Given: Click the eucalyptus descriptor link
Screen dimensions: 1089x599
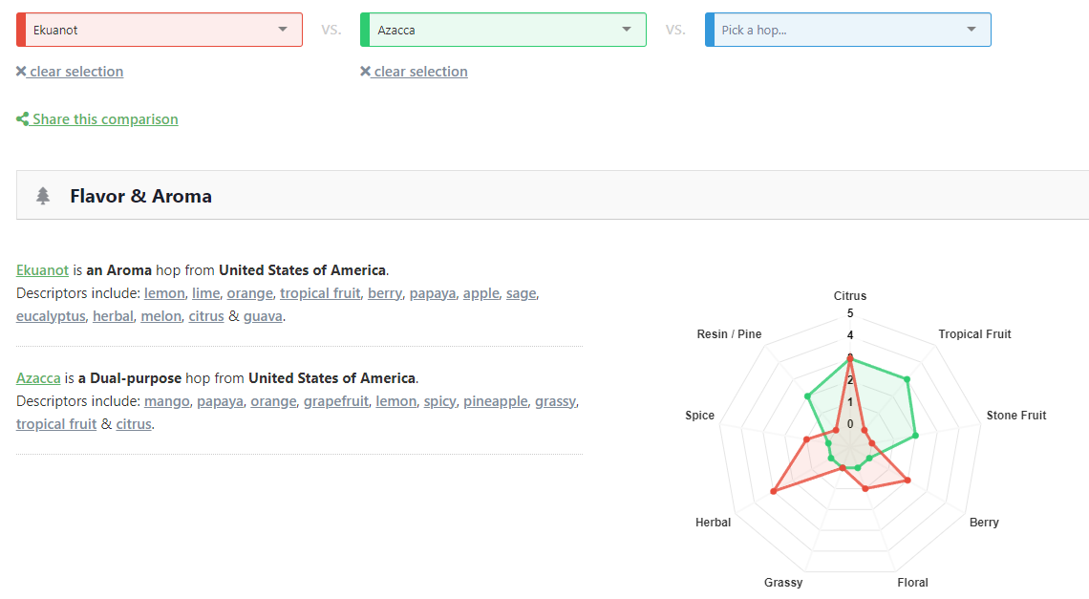Looking at the screenshot, I should [51, 316].
